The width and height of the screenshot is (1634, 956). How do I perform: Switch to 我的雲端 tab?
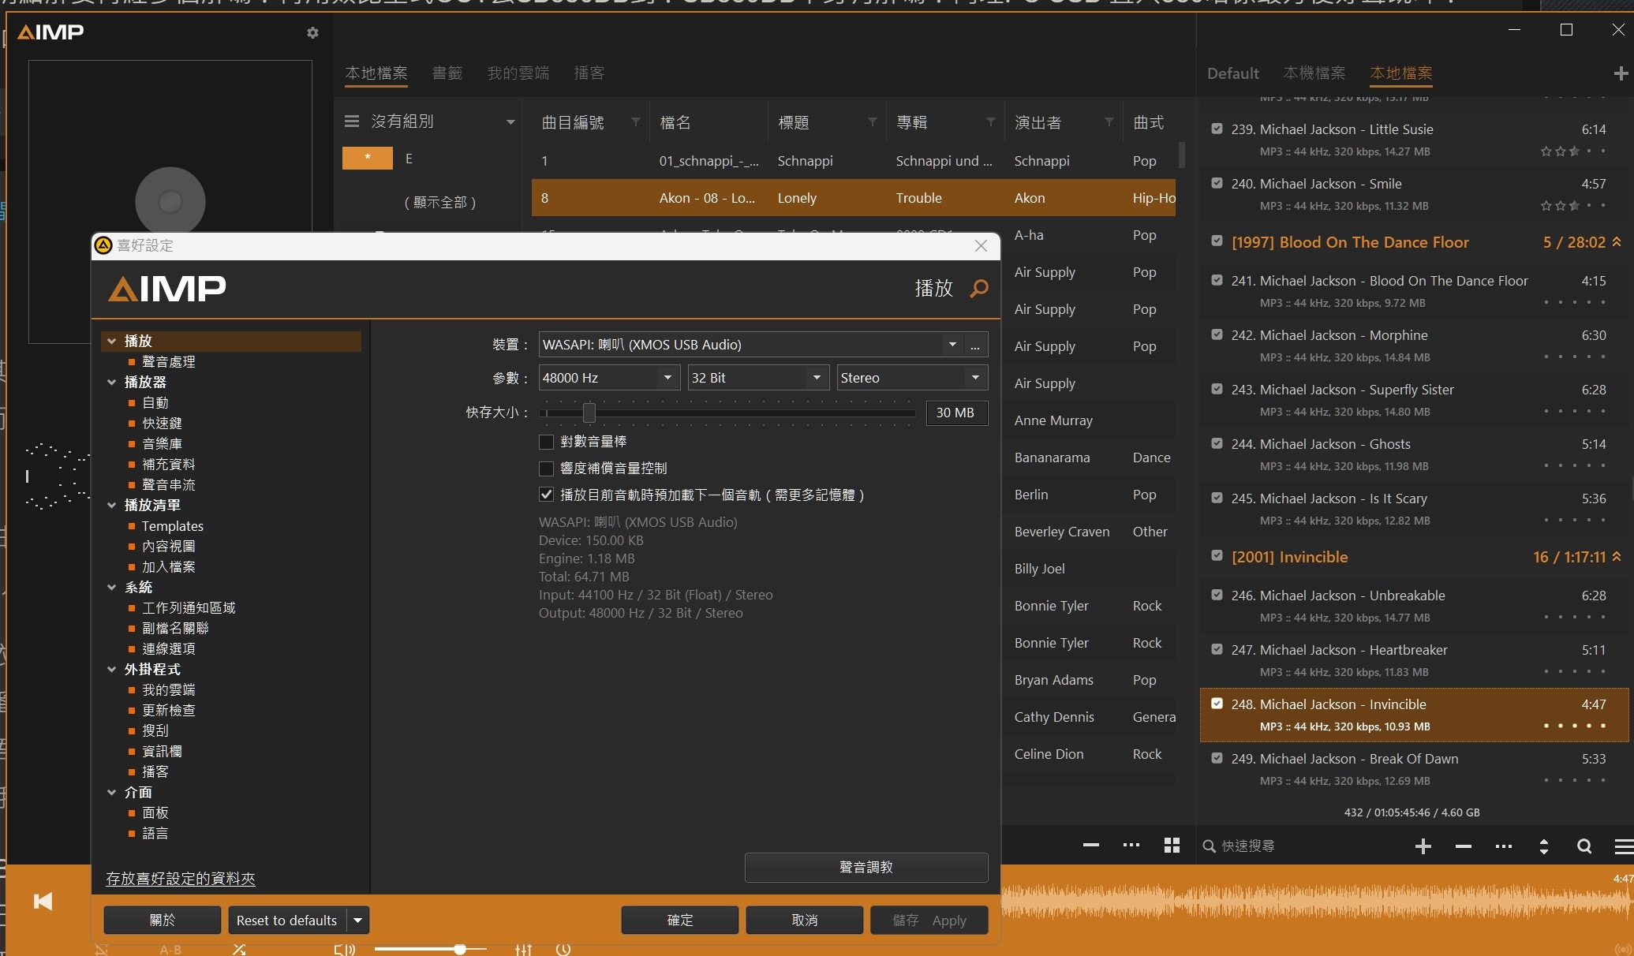click(518, 73)
